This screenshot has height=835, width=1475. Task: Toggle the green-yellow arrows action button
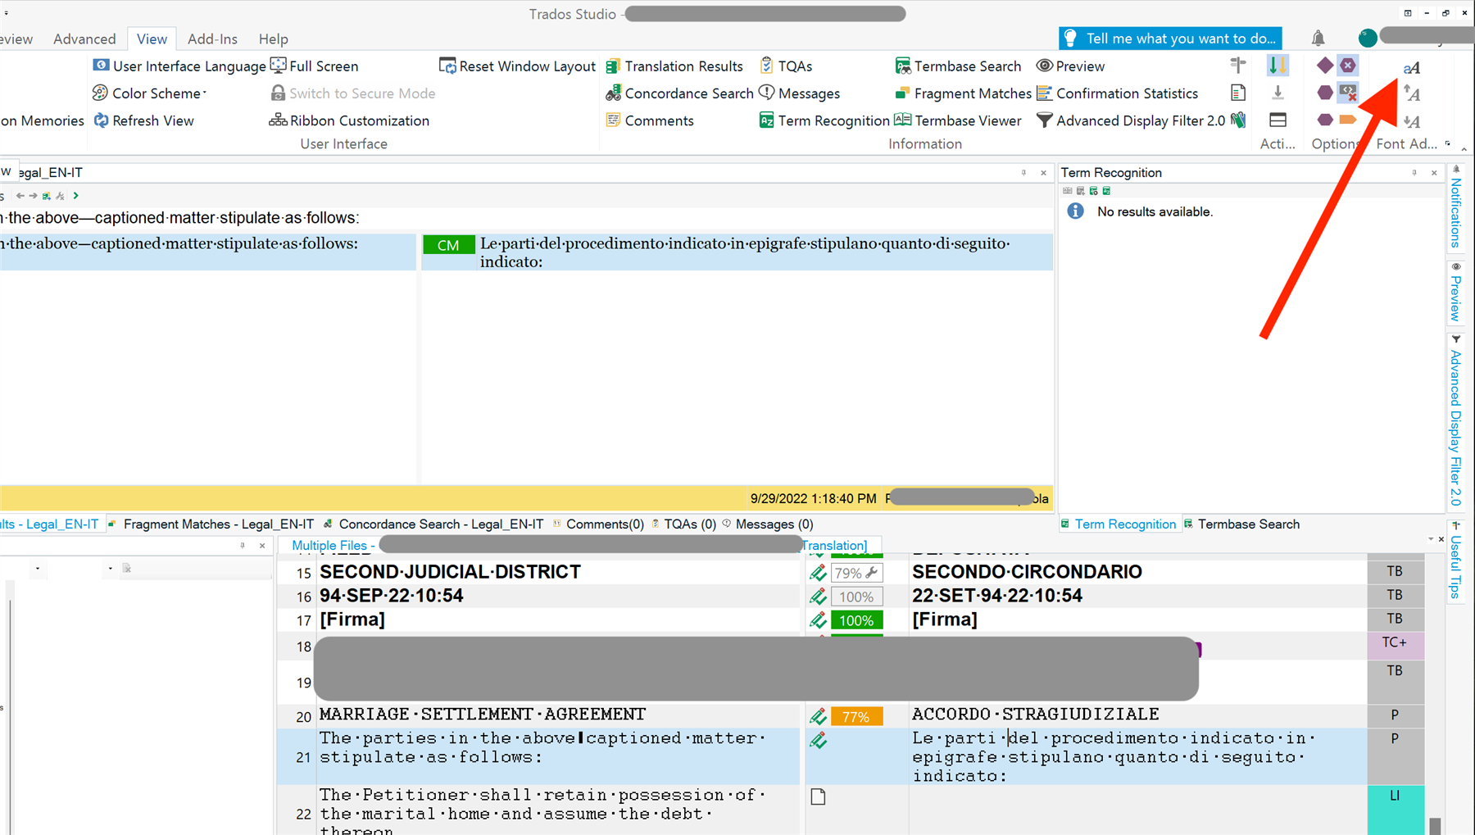click(1278, 65)
